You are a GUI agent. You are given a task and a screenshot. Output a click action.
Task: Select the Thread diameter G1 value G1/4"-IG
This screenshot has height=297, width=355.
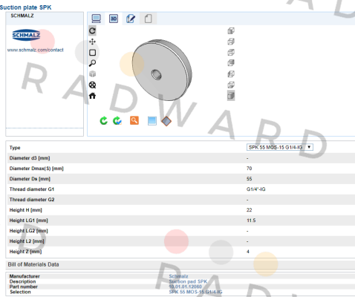(x=255, y=189)
